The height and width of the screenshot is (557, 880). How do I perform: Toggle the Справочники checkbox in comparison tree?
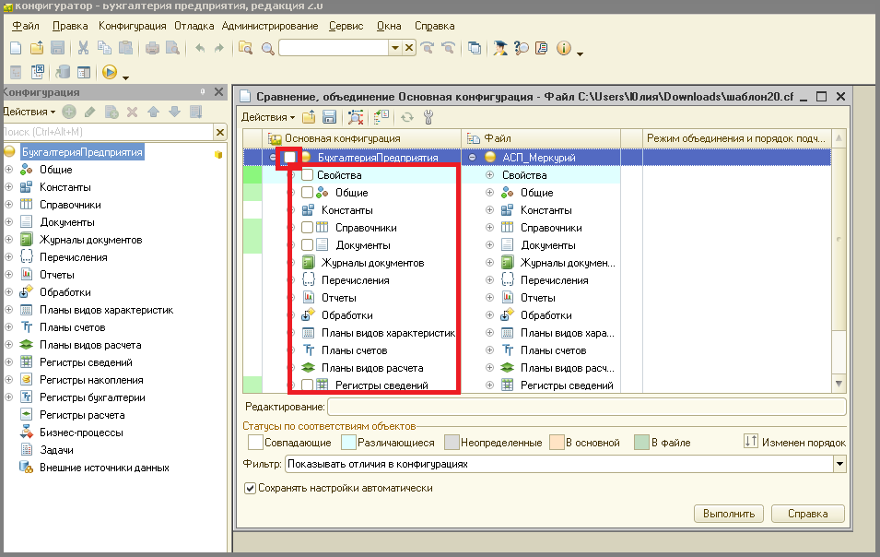307,228
